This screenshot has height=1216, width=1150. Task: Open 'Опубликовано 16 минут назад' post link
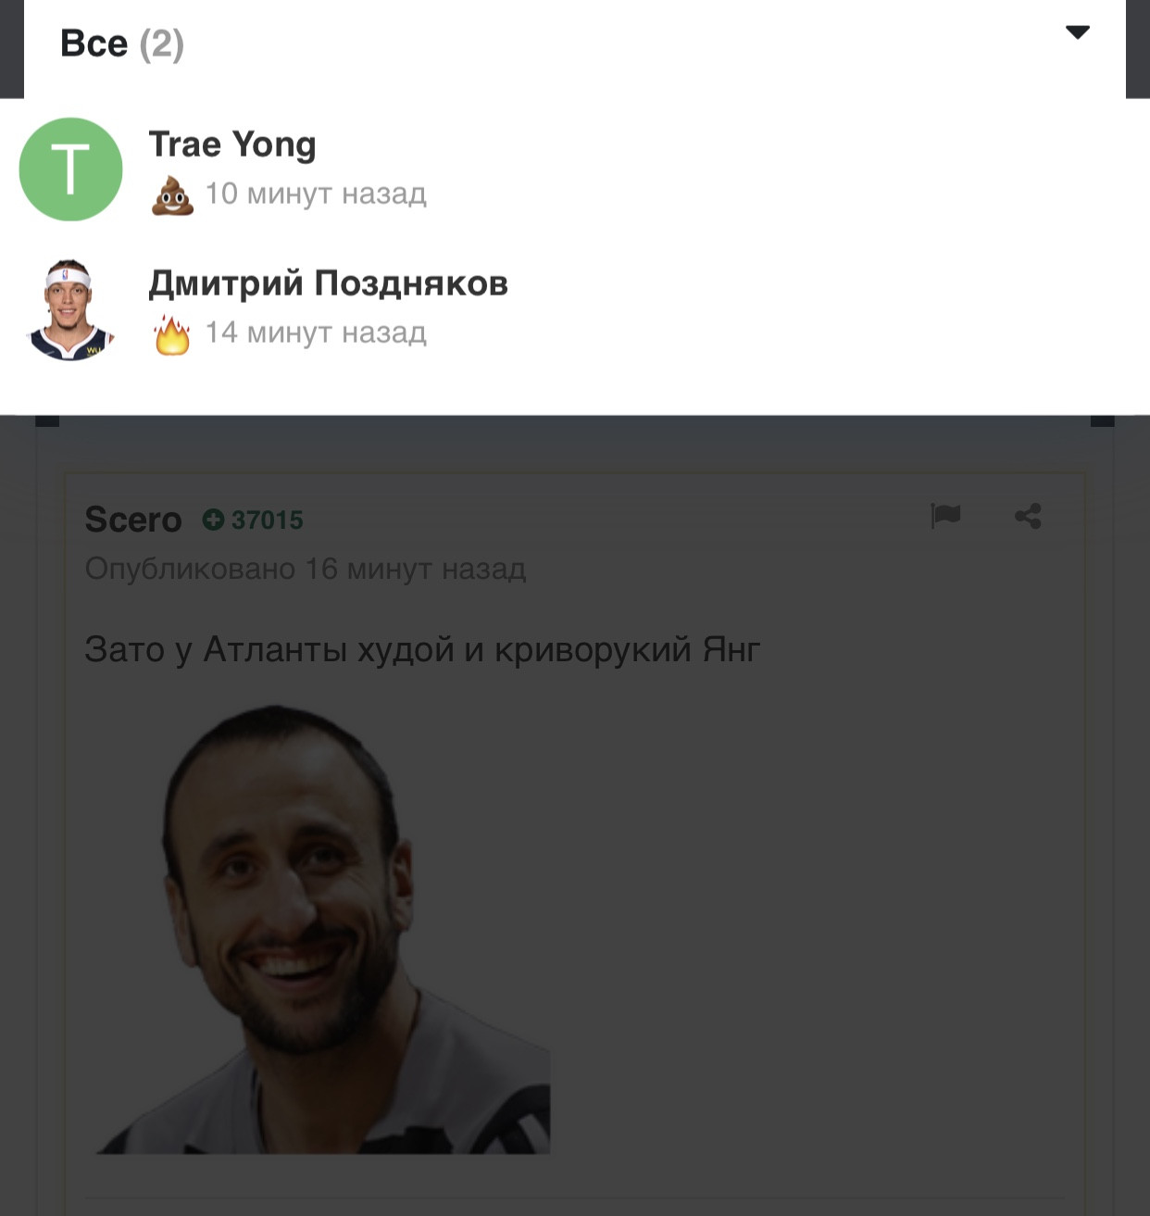point(306,569)
